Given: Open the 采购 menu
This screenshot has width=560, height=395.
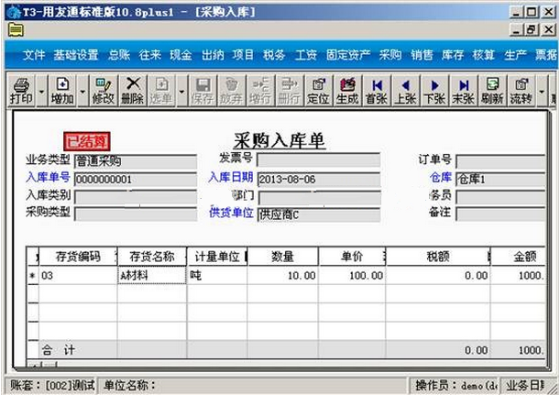Looking at the screenshot, I should tap(390, 55).
